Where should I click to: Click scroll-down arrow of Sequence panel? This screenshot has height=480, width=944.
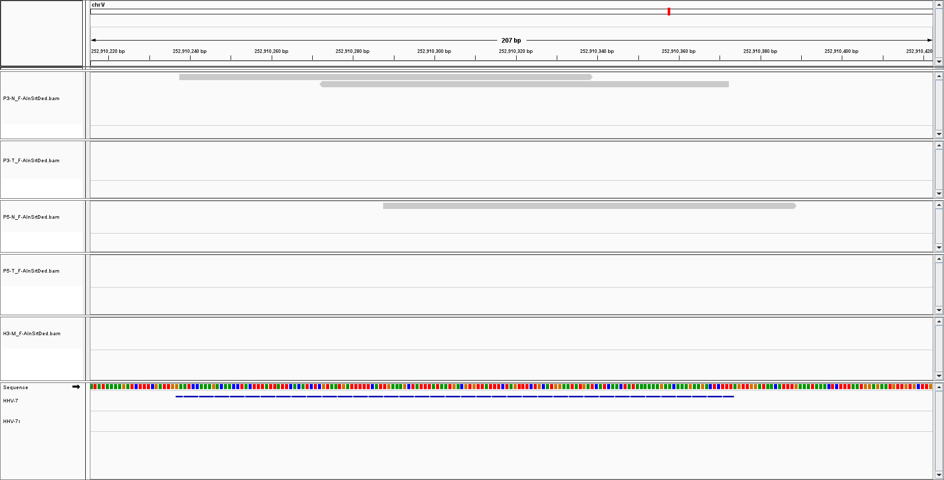pos(939,475)
